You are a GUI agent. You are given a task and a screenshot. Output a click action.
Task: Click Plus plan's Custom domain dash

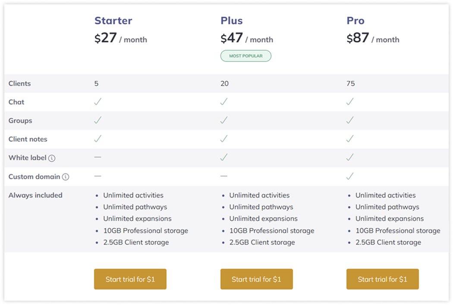224,176
